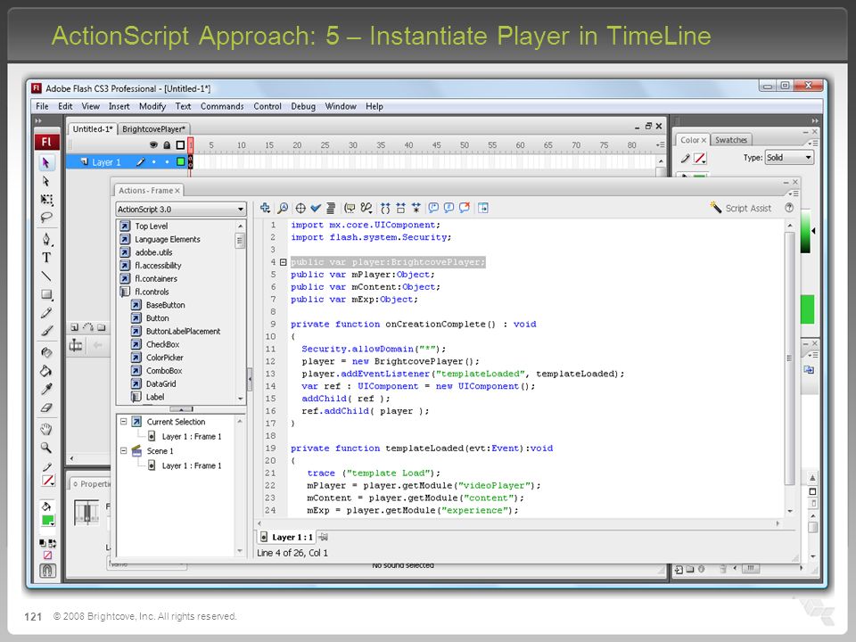Image resolution: width=856 pixels, height=642 pixels.
Task: Open the Color panel options menu
Action: click(813, 143)
